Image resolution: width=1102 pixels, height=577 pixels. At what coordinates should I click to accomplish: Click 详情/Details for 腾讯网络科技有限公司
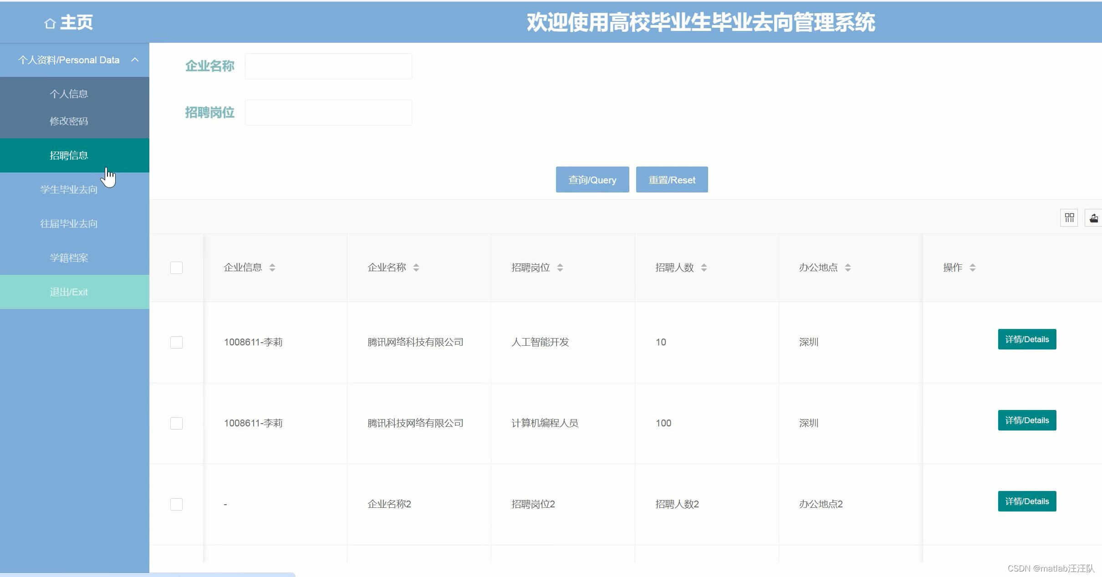point(1027,339)
